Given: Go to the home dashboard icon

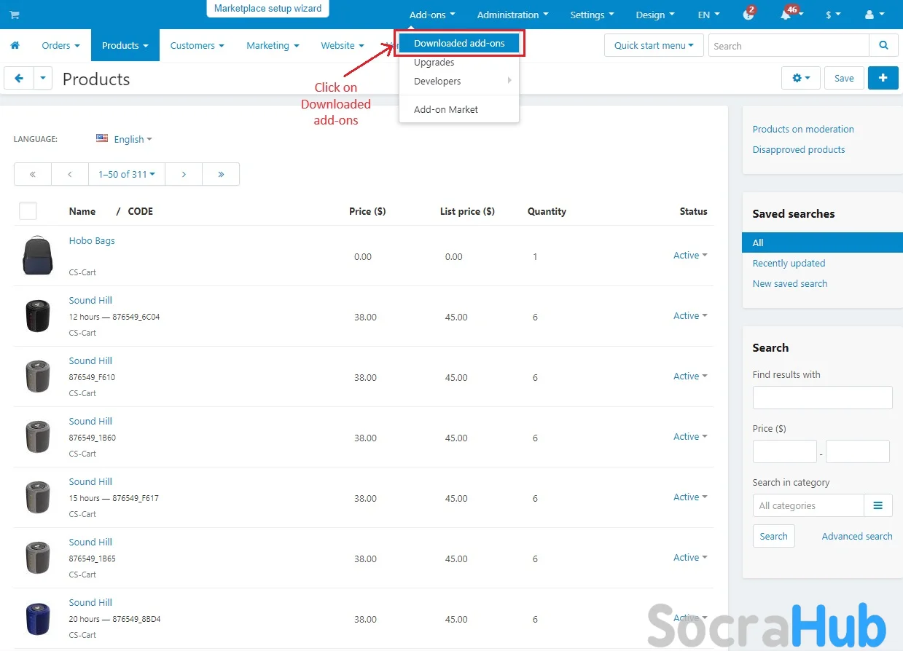Looking at the screenshot, I should (x=15, y=45).
